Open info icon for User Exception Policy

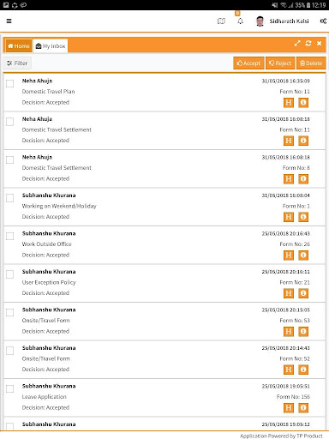pos(303,293)
